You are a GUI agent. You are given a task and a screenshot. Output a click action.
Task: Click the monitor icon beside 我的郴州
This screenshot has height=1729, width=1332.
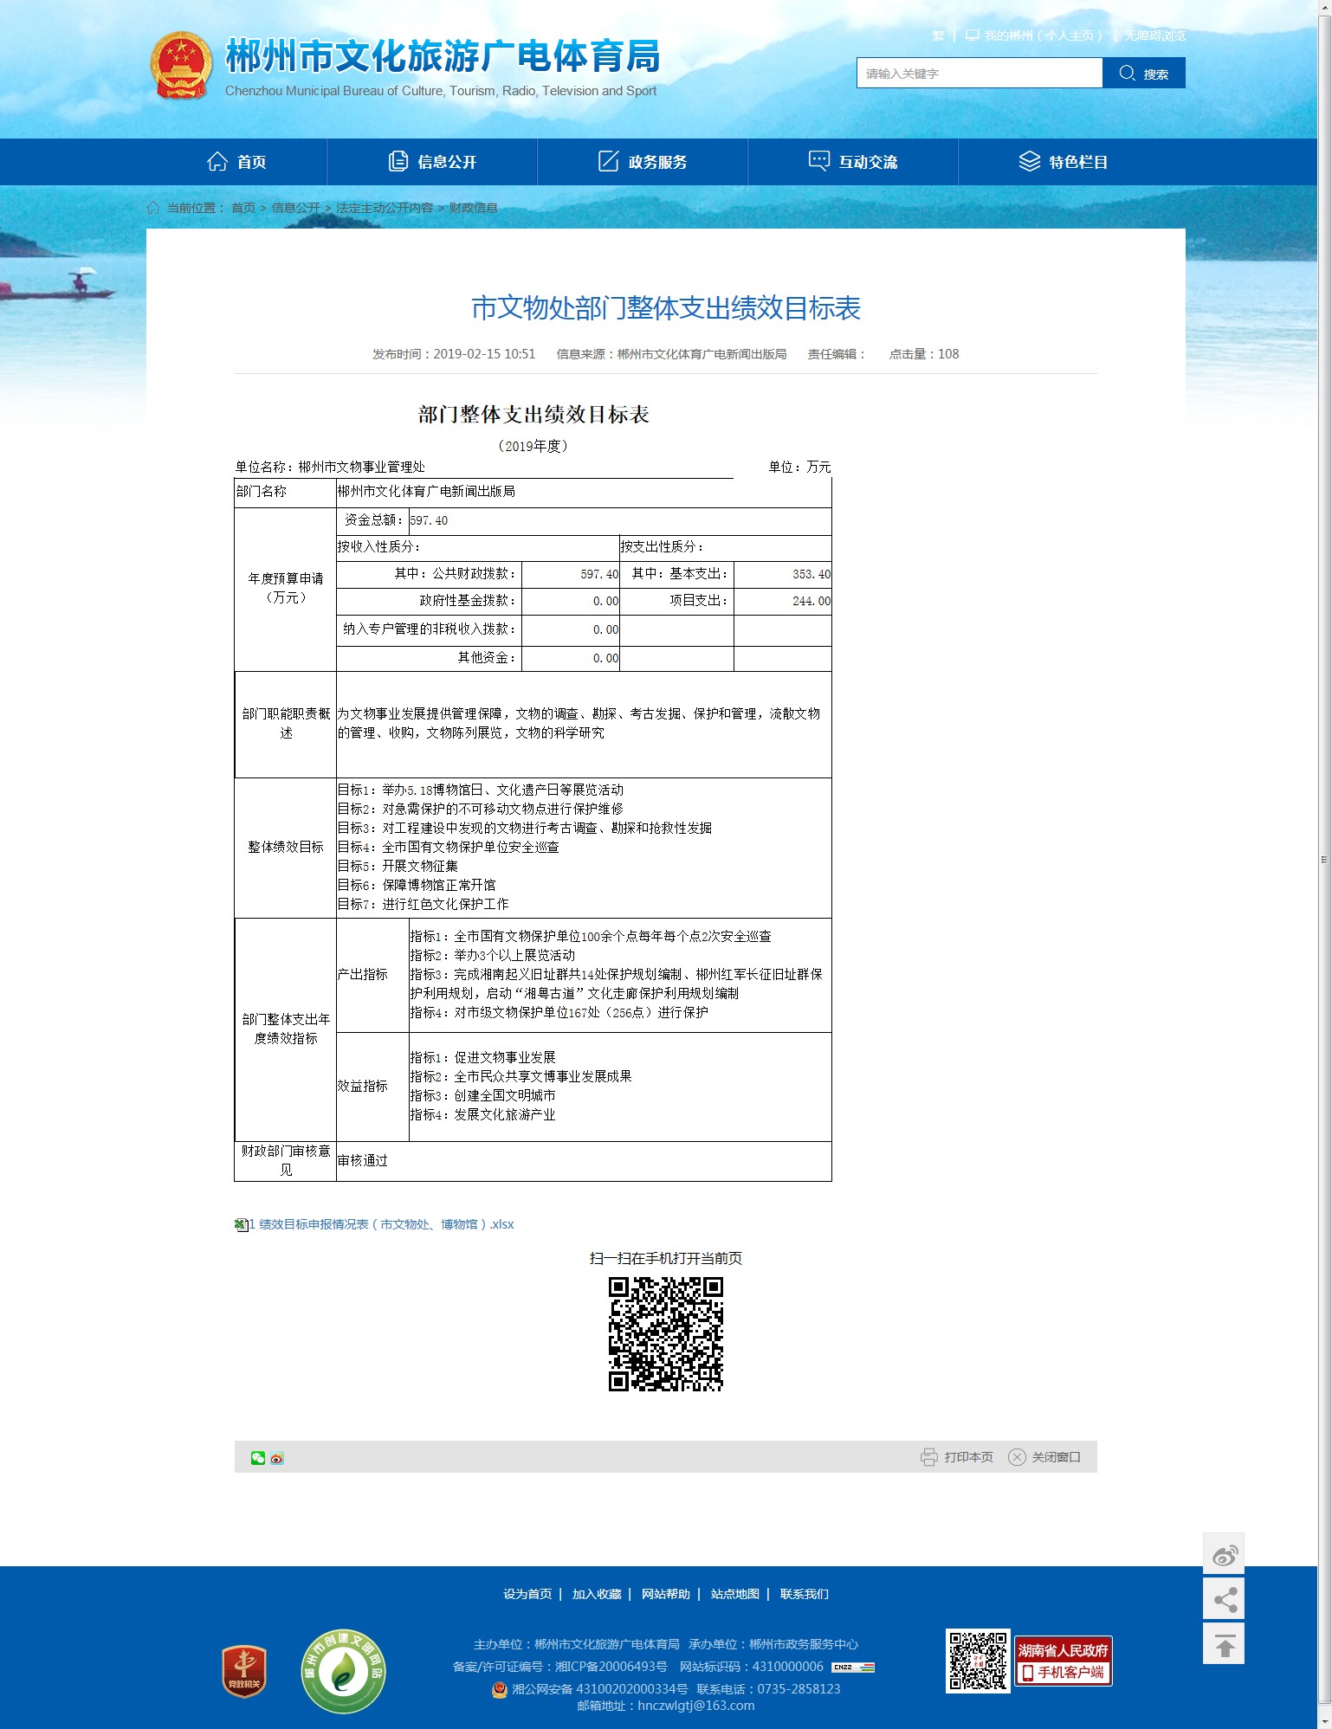(x=973, y=35)
